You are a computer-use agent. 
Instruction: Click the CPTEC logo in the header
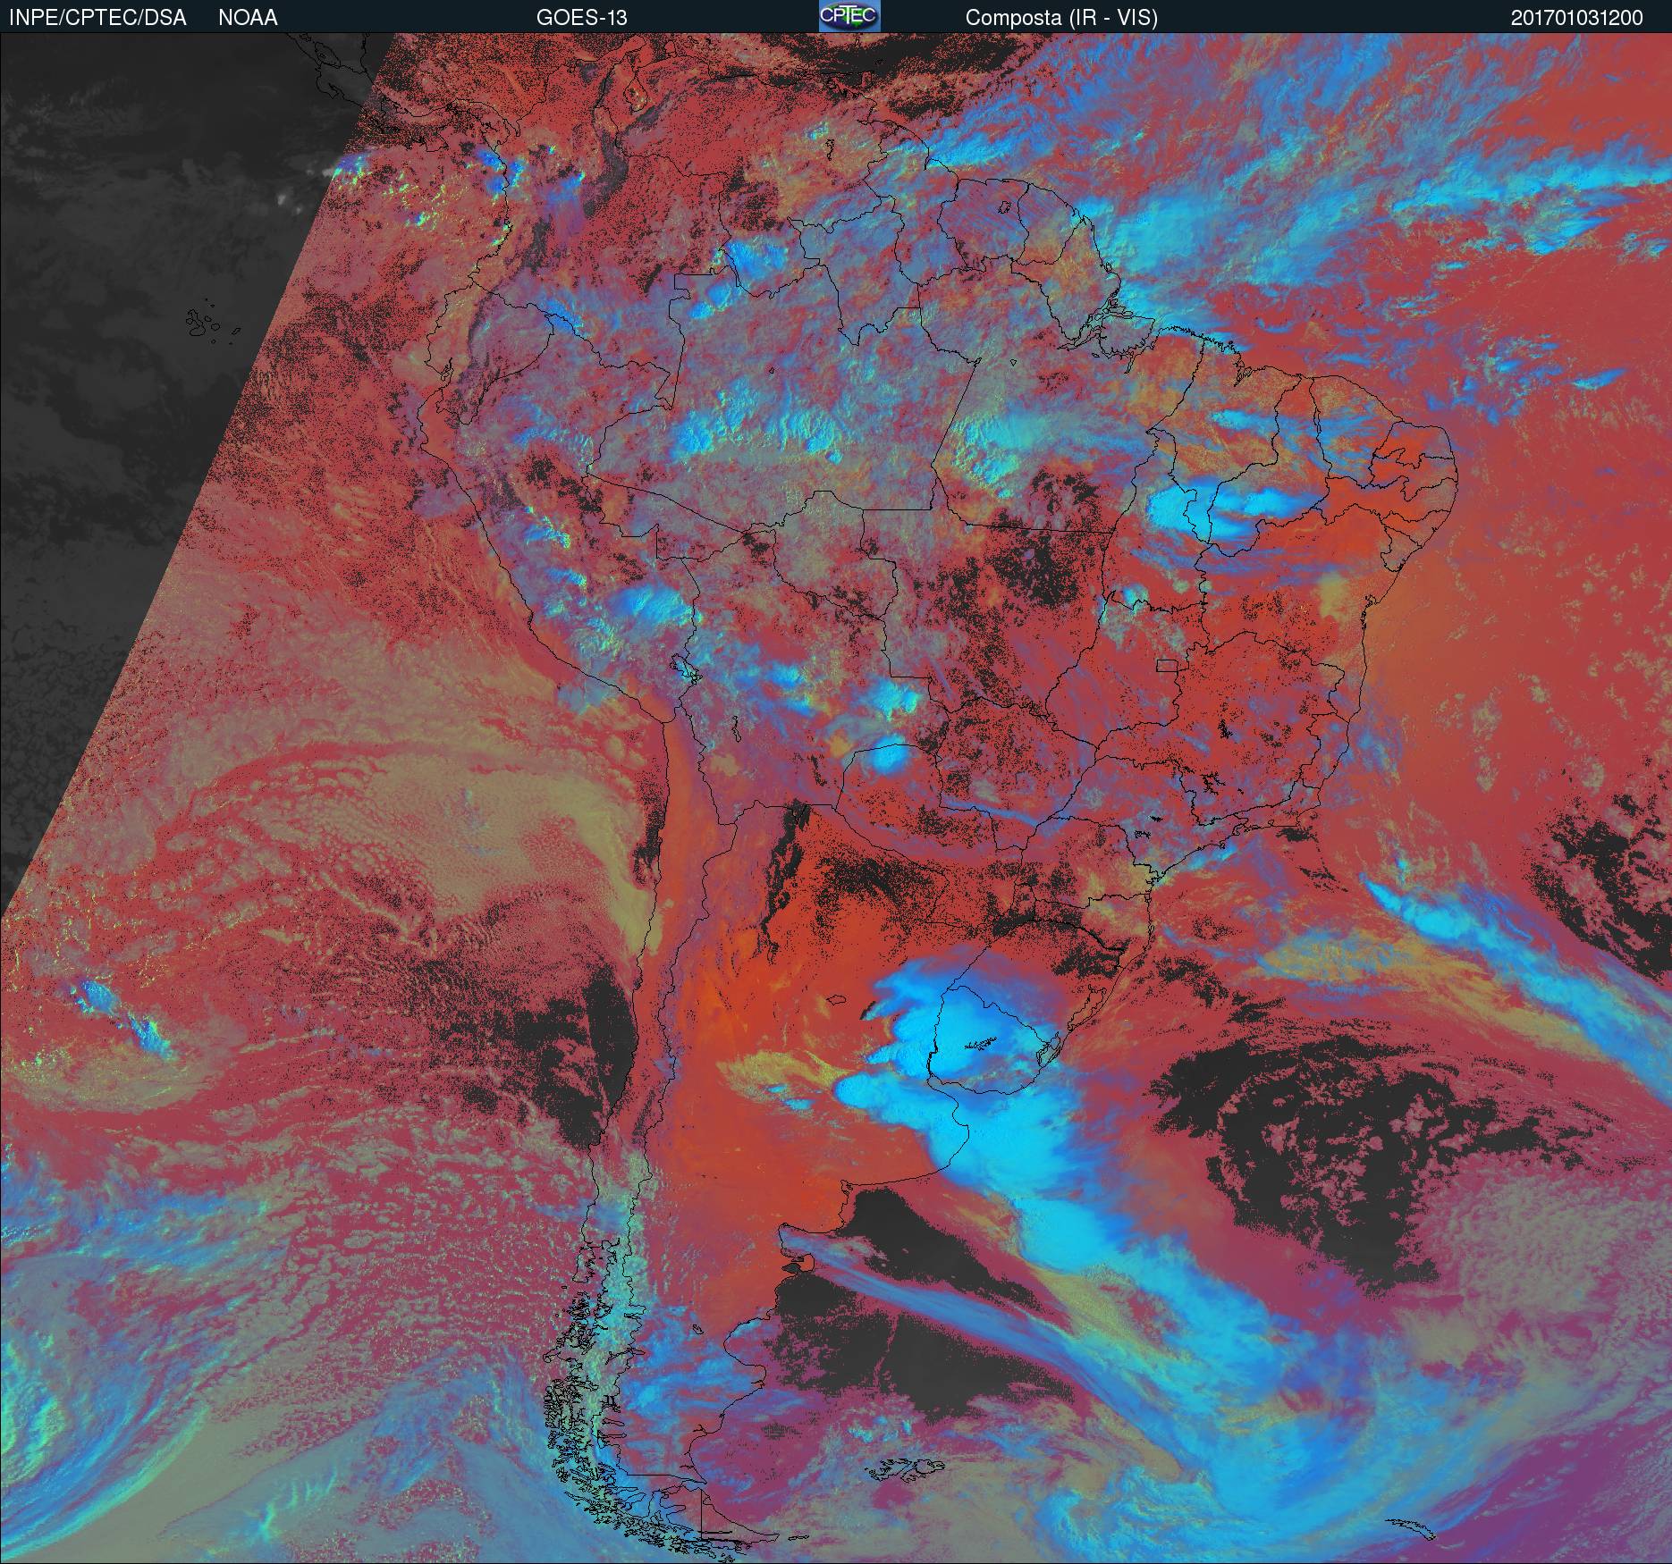(x=849, y=16)
